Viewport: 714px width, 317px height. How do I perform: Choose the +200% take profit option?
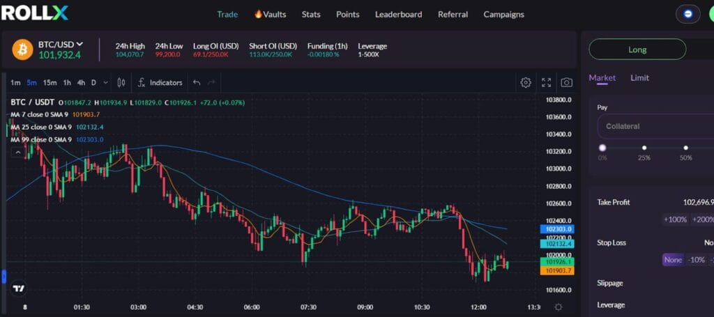702,219
